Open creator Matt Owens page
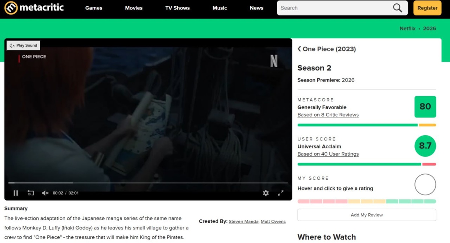The image size is (450, 243). click(273, 222)
